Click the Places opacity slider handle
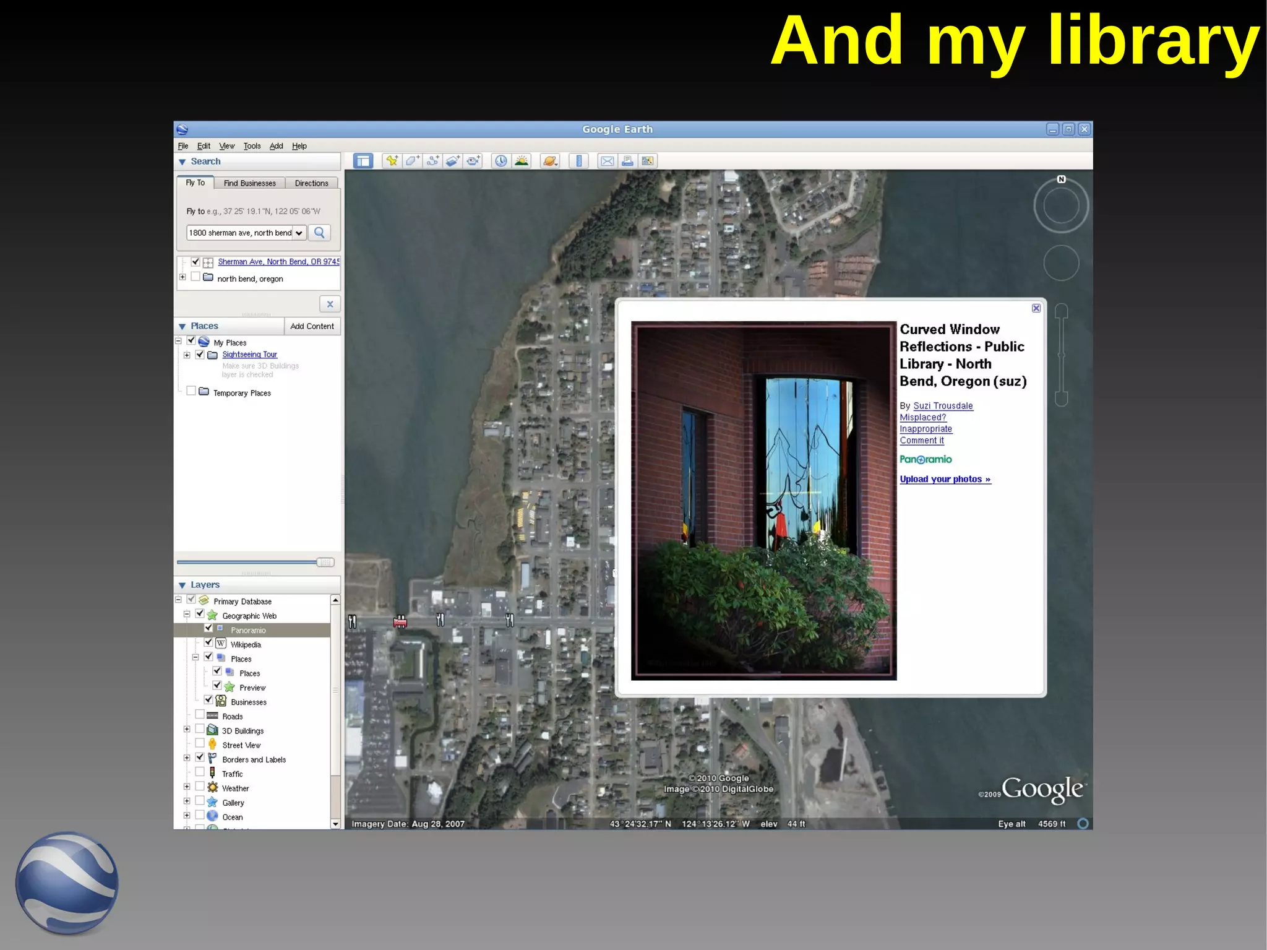1267x950 pixels. tap(325, 562)
